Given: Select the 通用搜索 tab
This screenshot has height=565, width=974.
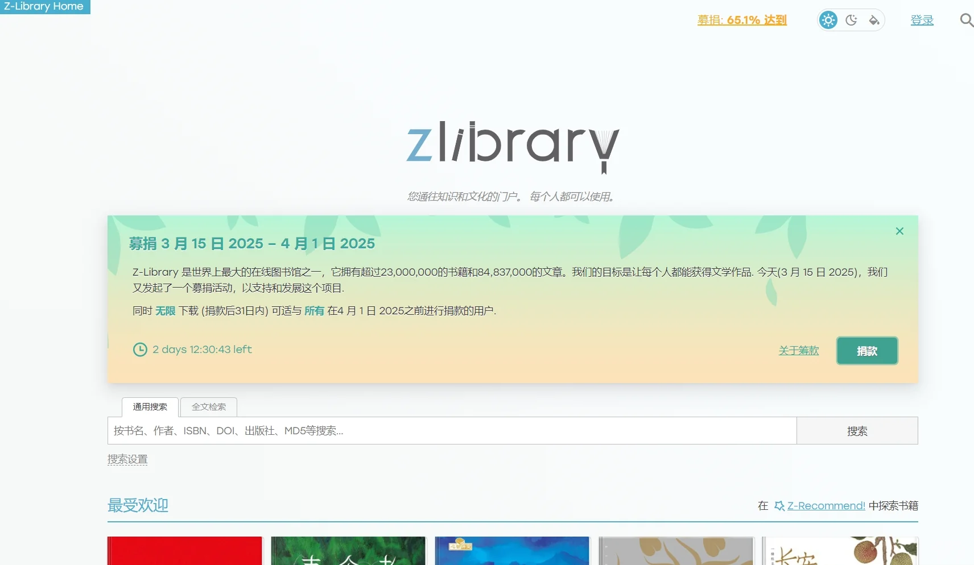Looking at the screenshot, I should (150, 407).
